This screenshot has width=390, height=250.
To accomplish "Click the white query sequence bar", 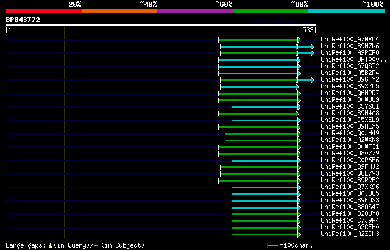I will click(161, 25).
